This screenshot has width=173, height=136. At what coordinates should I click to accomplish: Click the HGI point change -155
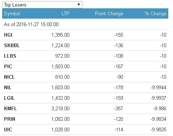[x=119, y=35]
